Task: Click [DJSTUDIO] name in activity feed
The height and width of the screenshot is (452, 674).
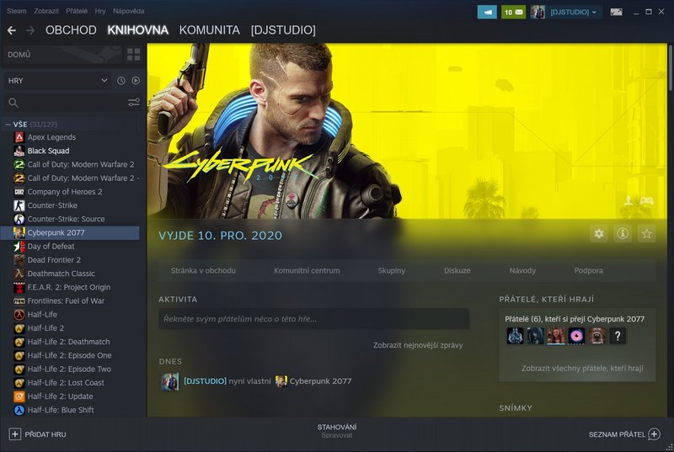Action: [x=205, y=381]
